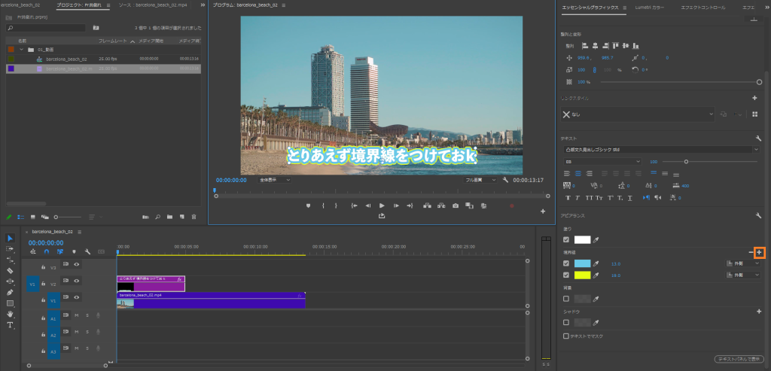
Task: Select the Hand tool
Action: pyautogui.click(x=11, y=314)
